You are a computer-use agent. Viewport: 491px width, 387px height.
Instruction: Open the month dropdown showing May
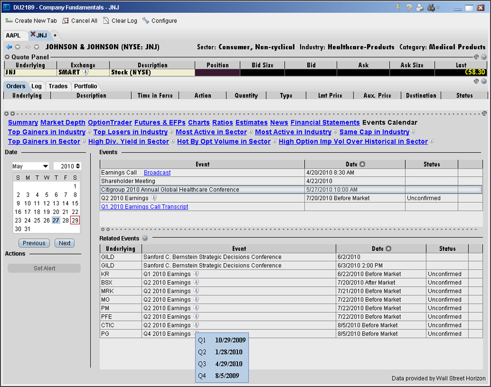pos(30,166)
